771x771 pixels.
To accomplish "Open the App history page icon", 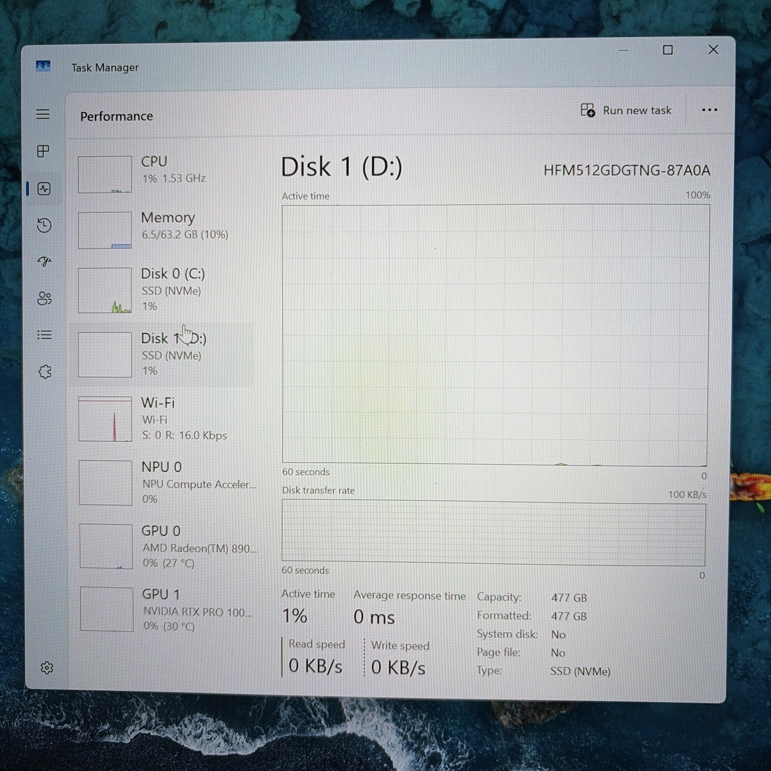I will [x=44, y=225].
